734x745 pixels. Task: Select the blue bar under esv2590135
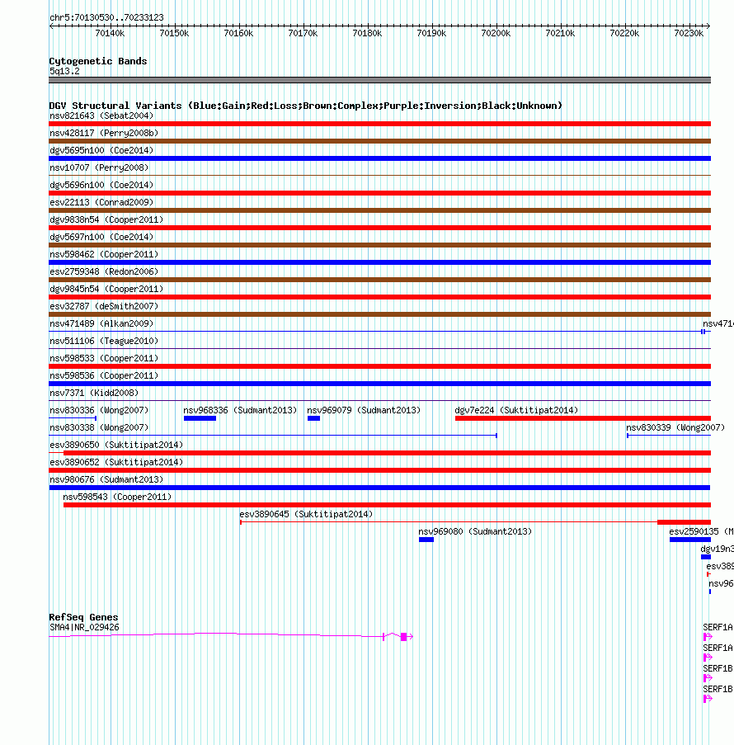pyautogui.click(x=689, y=540)
